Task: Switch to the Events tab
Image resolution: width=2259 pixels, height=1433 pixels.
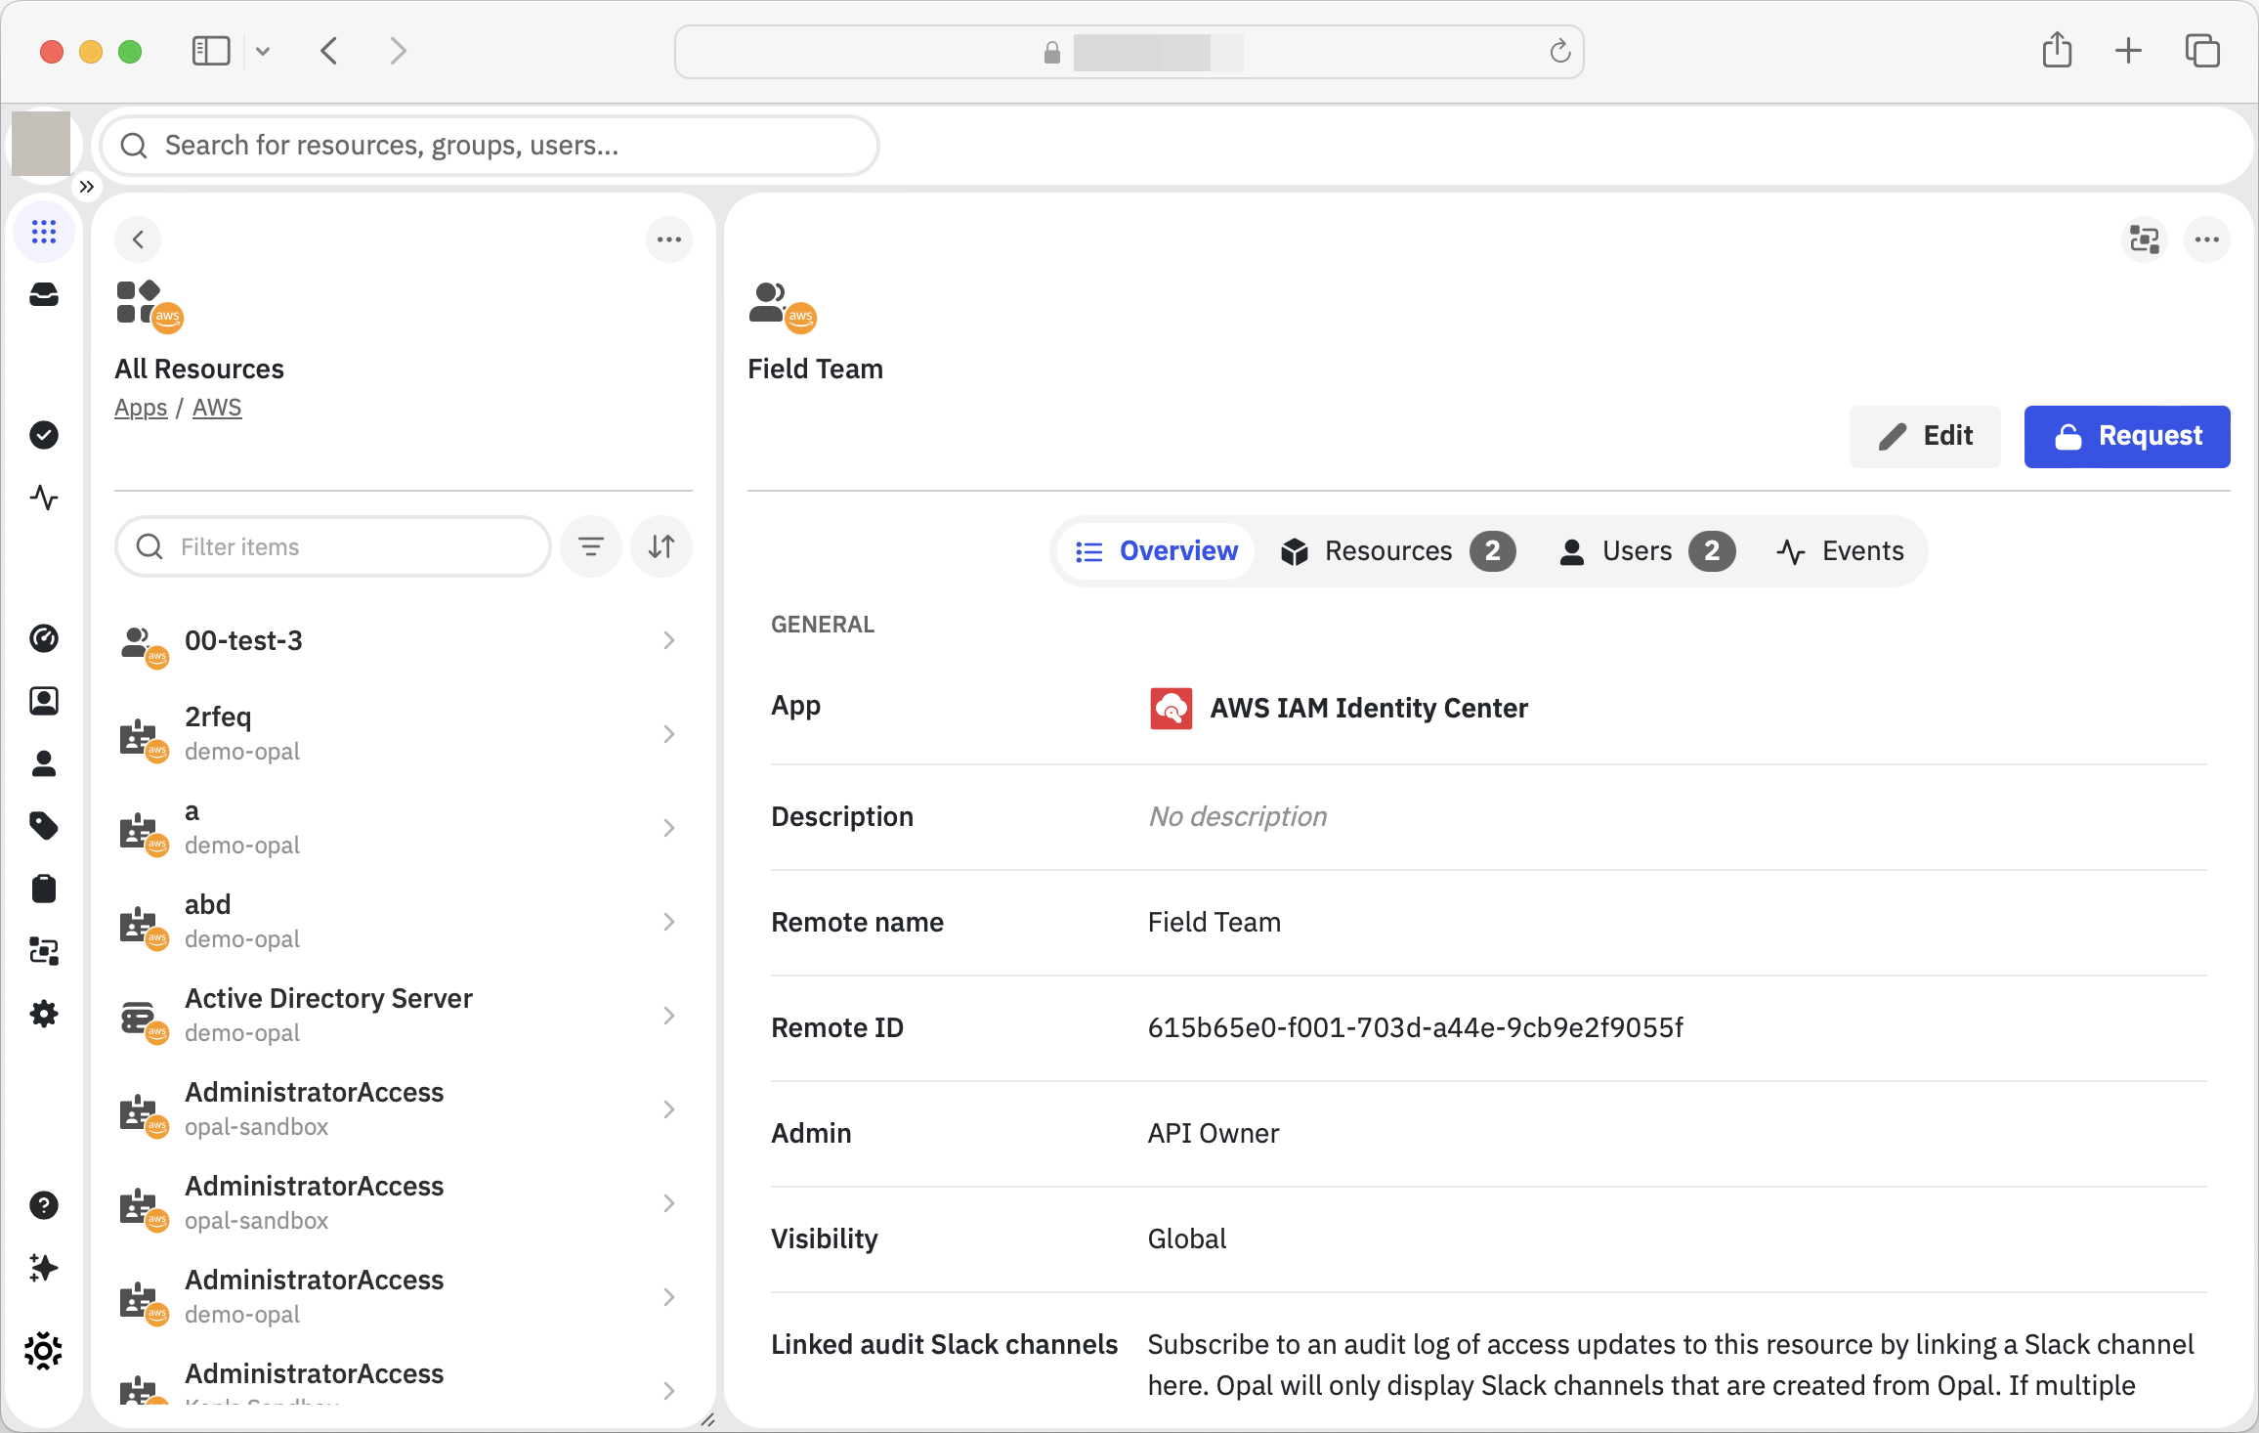Action: [1840, 551]
